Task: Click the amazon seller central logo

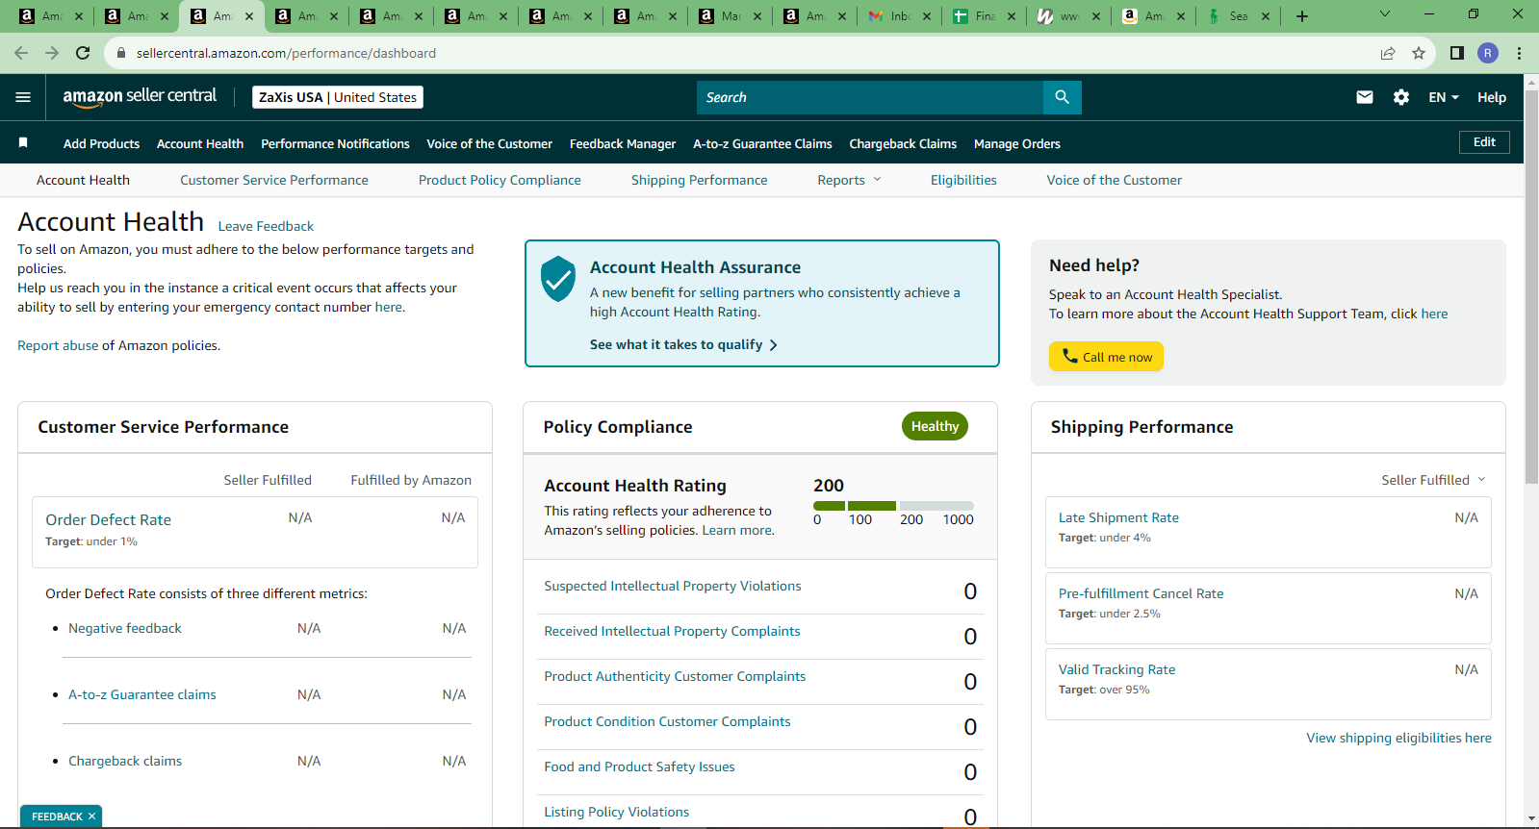Action: coord(140,97)
